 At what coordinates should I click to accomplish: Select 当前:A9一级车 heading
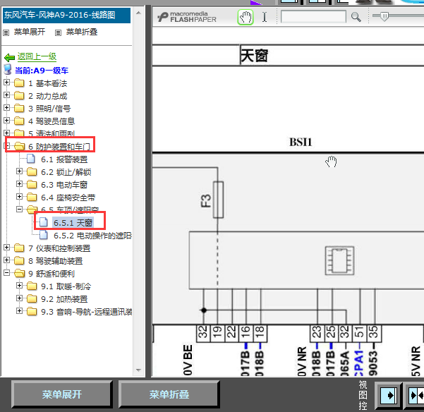42,71
